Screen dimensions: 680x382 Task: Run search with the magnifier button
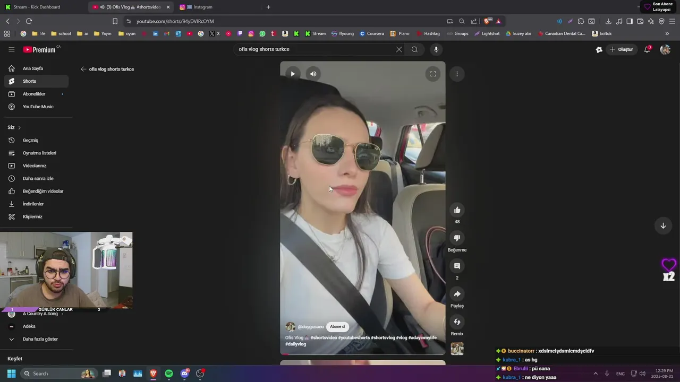tap(414, 49)
